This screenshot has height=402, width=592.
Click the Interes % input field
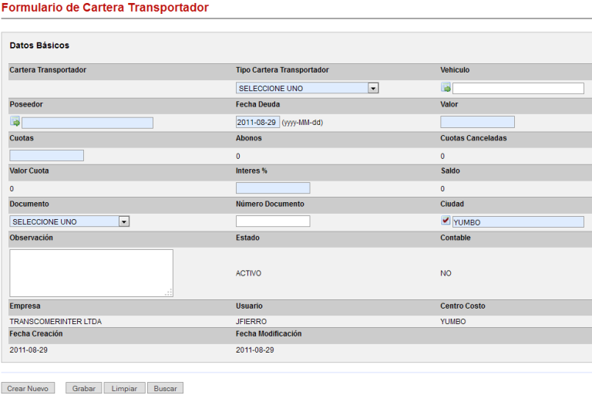(273, 188)
